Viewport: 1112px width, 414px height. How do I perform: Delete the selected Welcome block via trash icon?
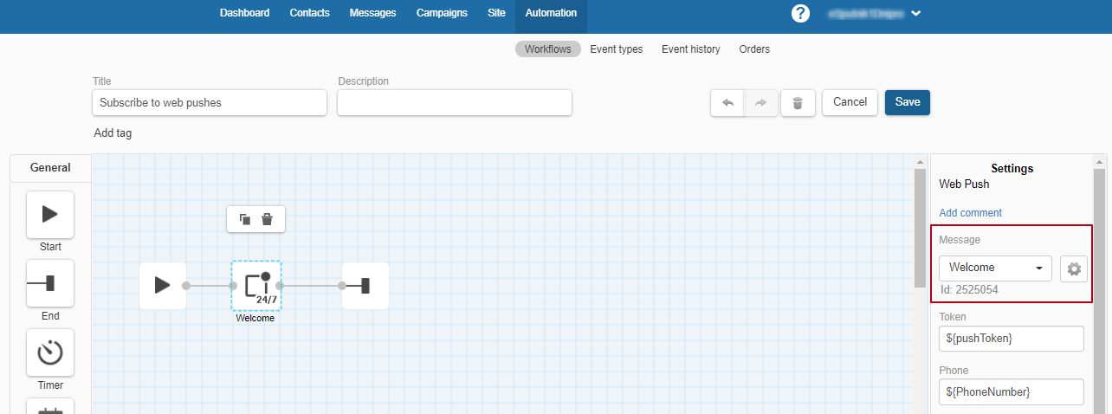point(268,219)
